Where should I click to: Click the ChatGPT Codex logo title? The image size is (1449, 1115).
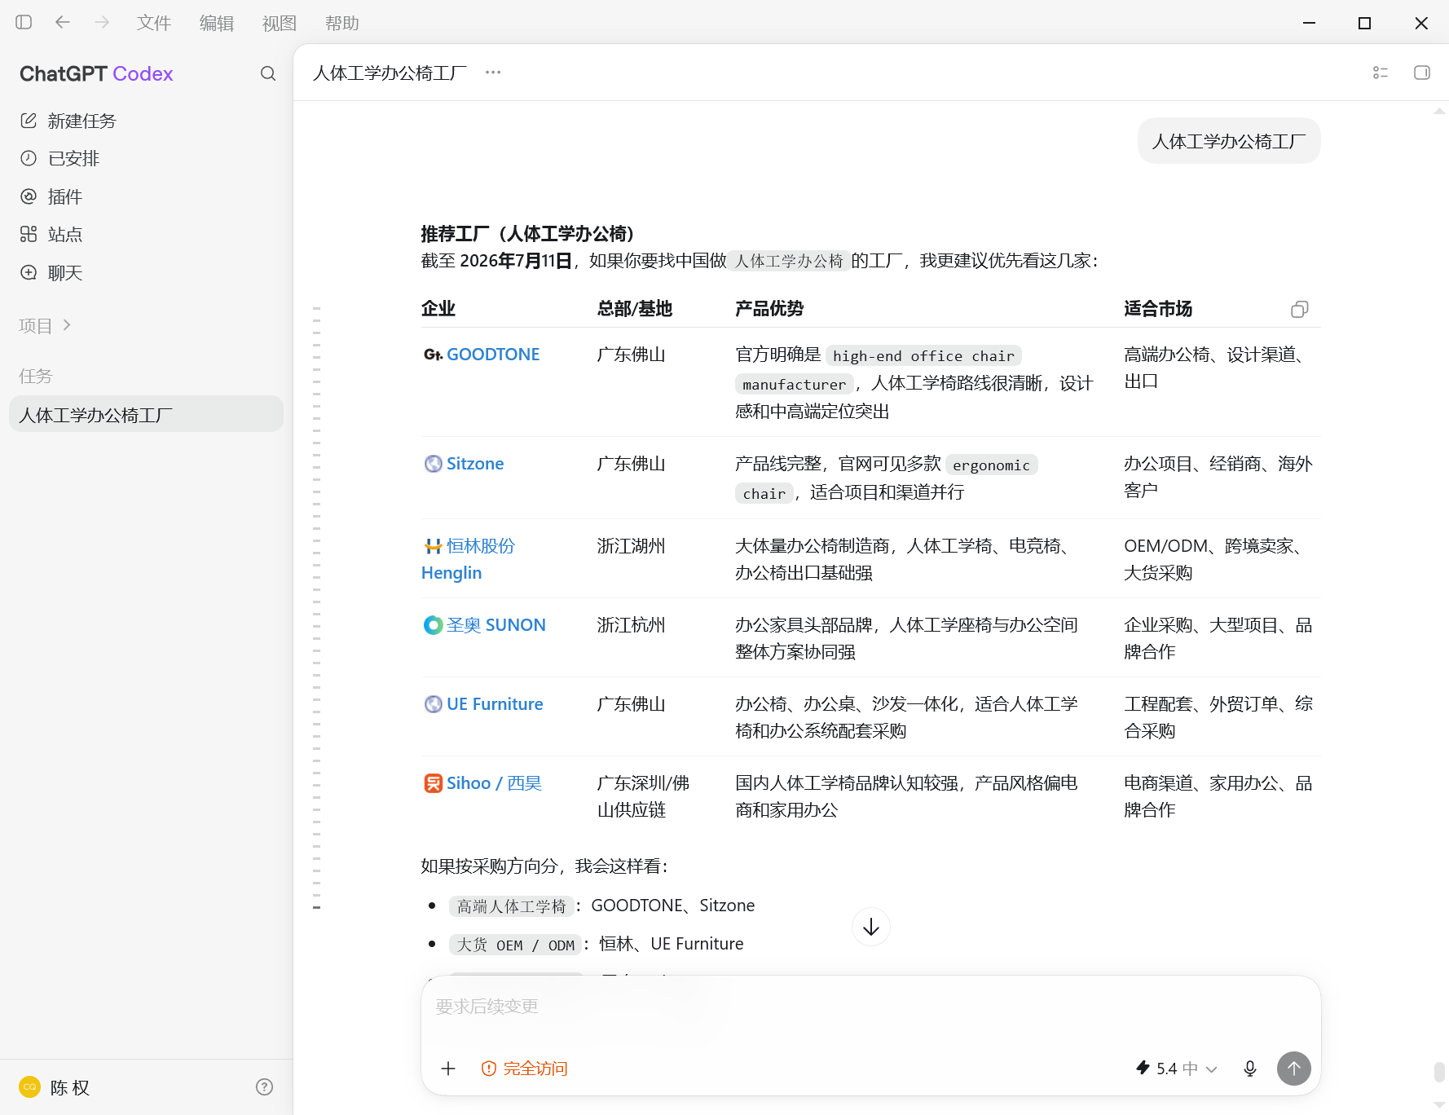click(x=96, y=73)
